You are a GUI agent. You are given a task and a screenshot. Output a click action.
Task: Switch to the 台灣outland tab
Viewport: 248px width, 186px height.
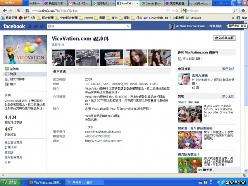pyautogui.click(x=200, y=3)
